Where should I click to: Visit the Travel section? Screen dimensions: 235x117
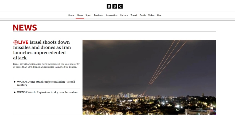point(134,15)
